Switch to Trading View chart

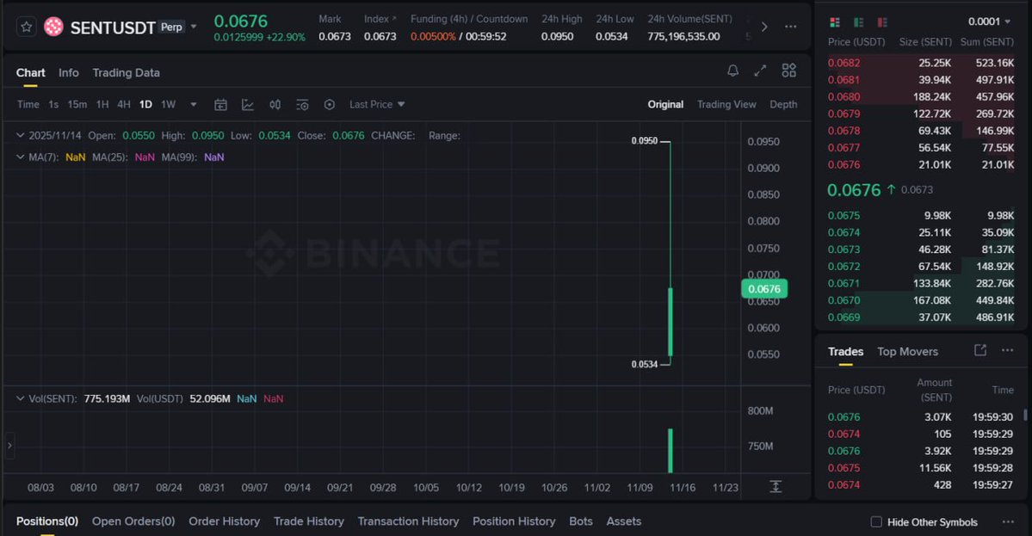tap(726, 105)
